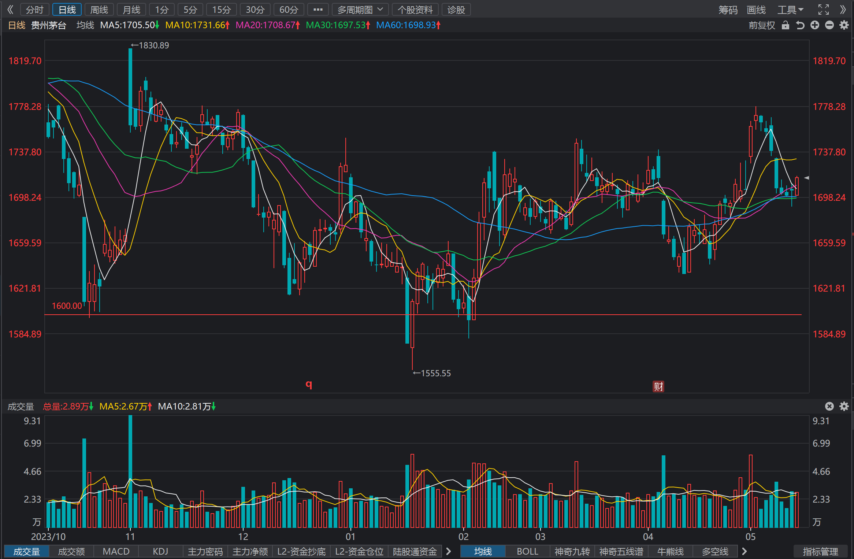Expand 工具 tools dropdown
Image resolution: width=854 pixels, height=559 pixels.
[x=790, y=10]
